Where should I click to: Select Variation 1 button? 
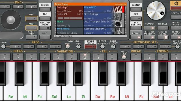pyautogui.click(x=45, y=57)
